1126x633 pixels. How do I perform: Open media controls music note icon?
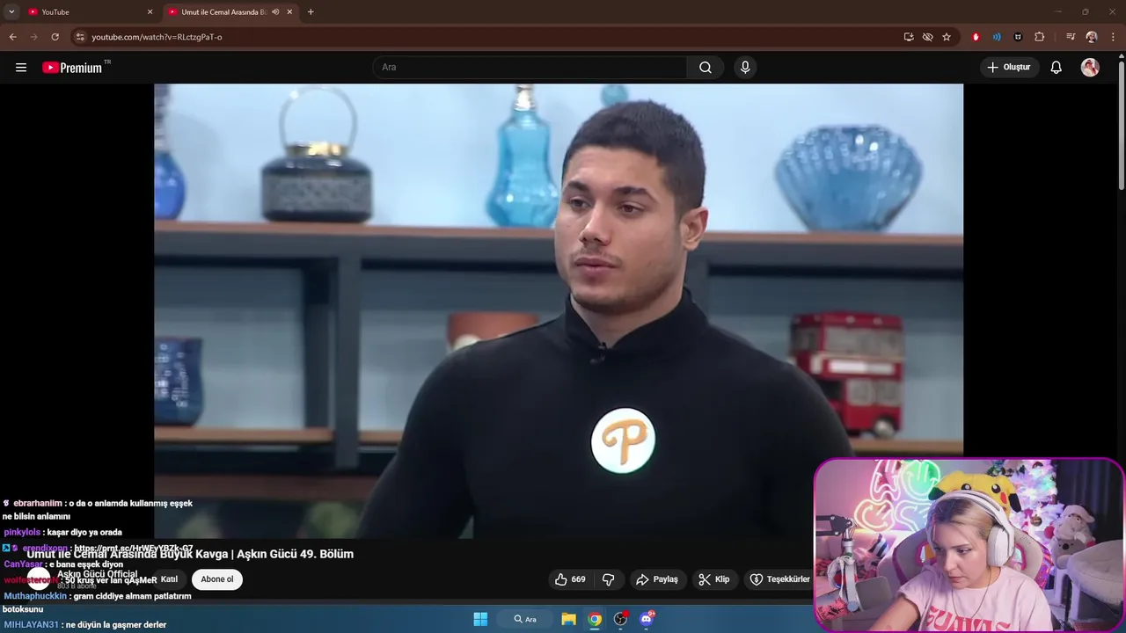click(1071, 37)
